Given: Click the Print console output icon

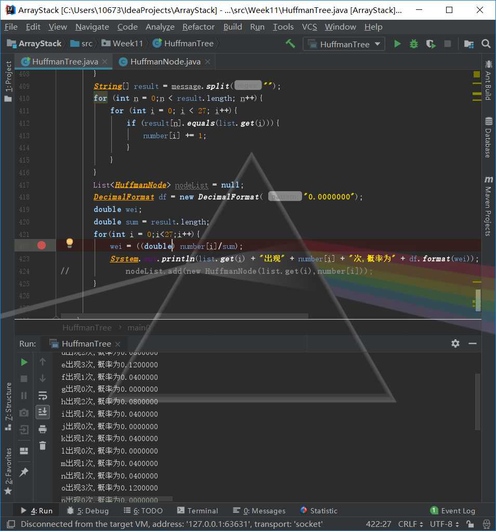Looking at the screenshot, I should (x=43, y=429).
